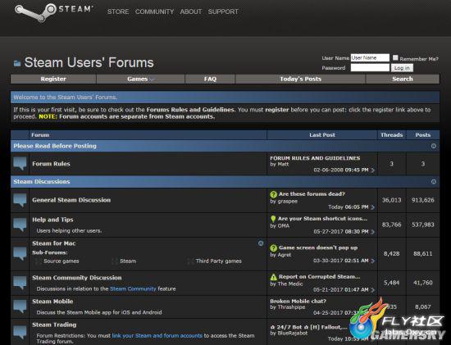Click the Forum Rules speech-bubble icon
The image size is (451, 345).
coord(20,164)
